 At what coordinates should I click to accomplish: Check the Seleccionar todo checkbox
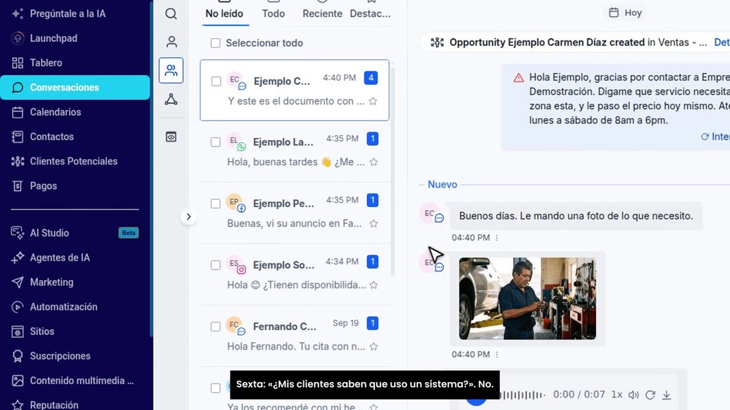[x=216, y=43]
